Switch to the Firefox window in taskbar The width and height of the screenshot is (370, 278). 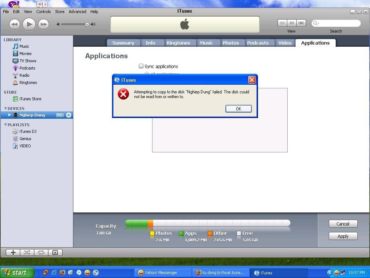tap(221, 273)
